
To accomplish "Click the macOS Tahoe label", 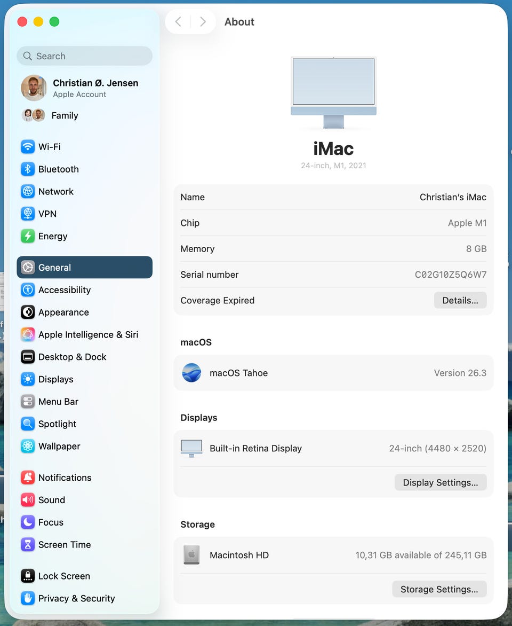I will point(239,373).
